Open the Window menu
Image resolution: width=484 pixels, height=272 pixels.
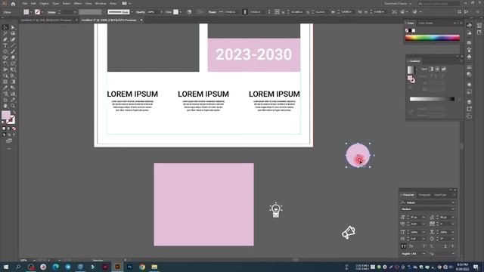pos(101,4)
